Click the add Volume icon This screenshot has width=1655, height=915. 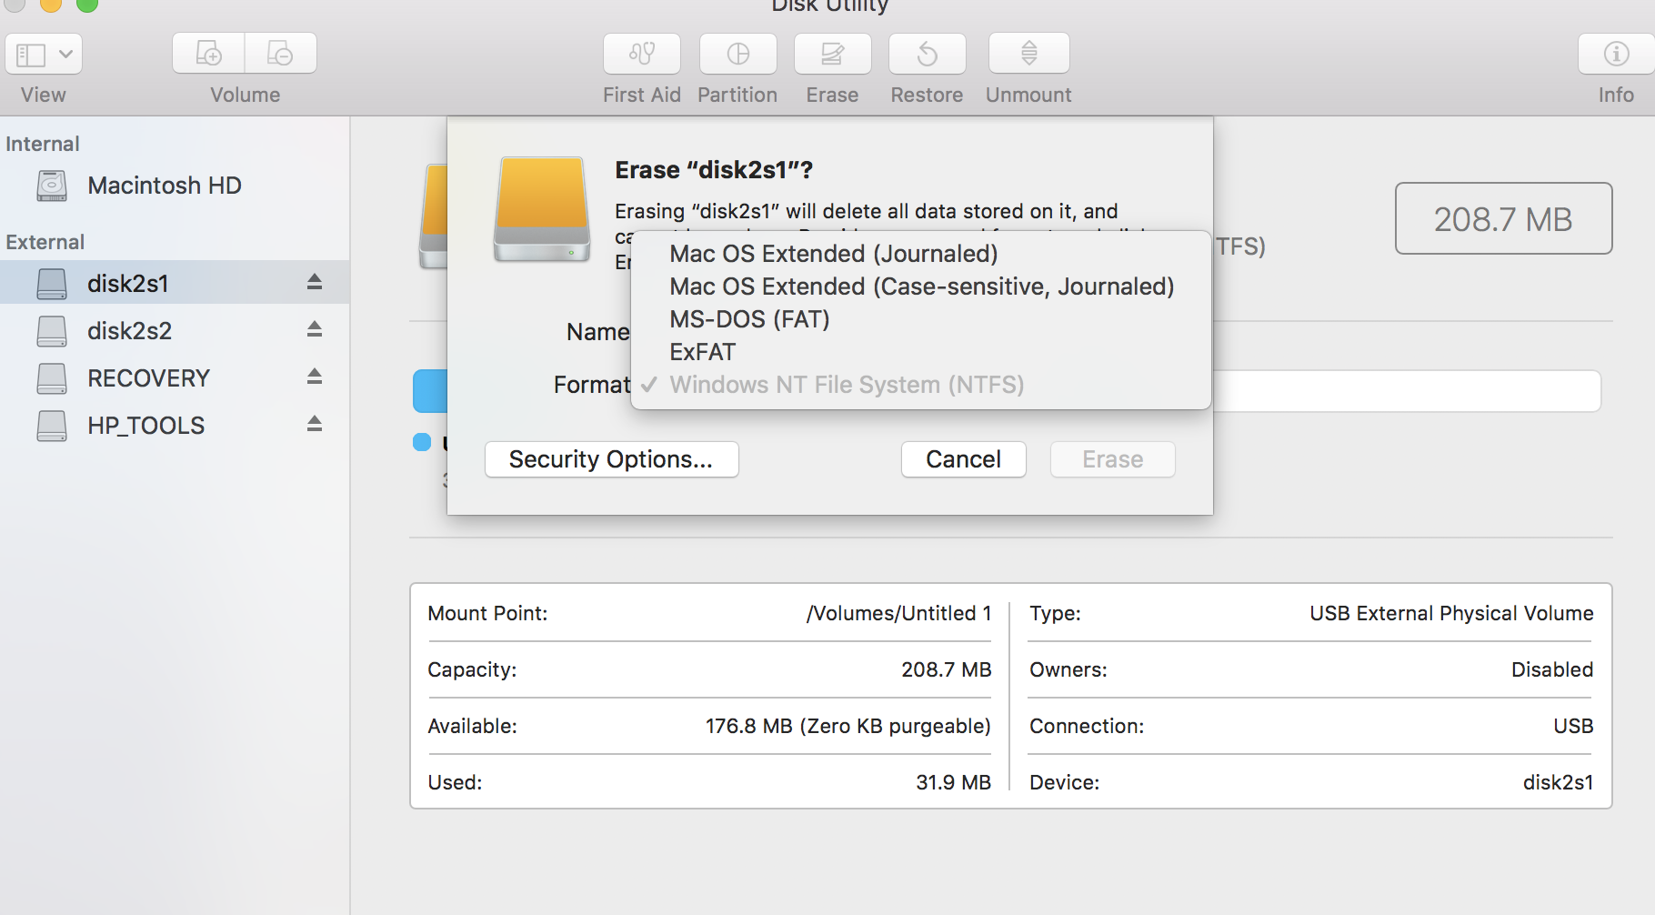coord(209,54)
